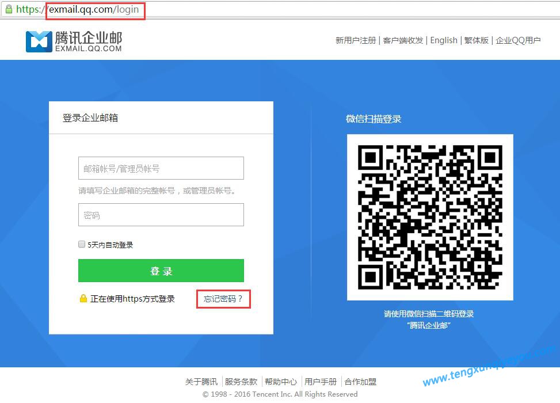The image size is (560, 403).
Task: Click the 正在使用https方式登录 text
Action: [132, 299]
